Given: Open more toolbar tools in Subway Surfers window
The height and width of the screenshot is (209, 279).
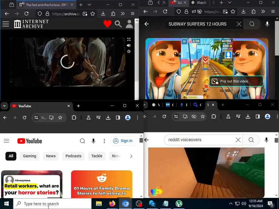Looking at the screenshot, I should coord(263,12).
